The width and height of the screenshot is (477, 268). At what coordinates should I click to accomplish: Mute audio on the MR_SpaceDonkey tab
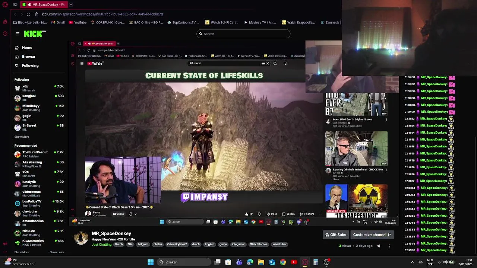tap(29, 5)
